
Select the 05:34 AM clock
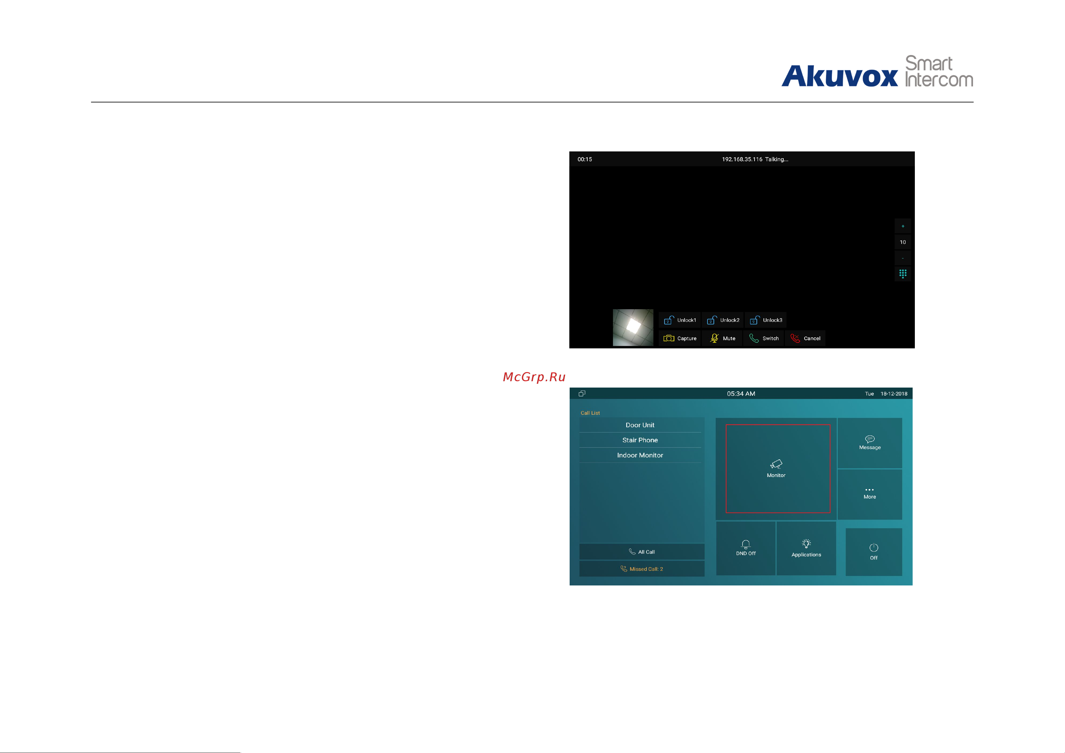(x=741, y=394)
